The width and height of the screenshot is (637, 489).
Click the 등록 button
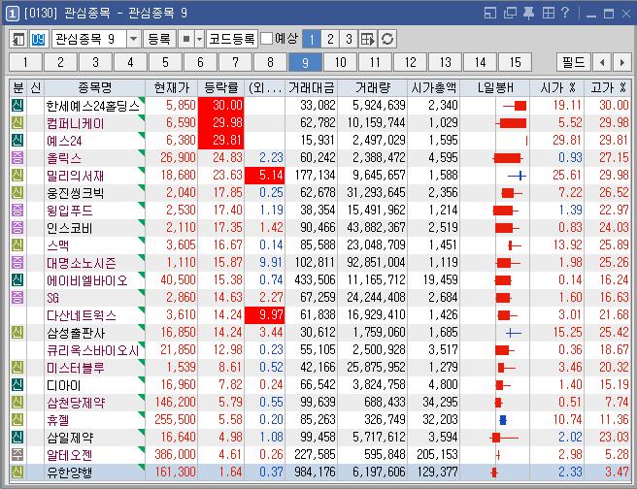(159, 40)
